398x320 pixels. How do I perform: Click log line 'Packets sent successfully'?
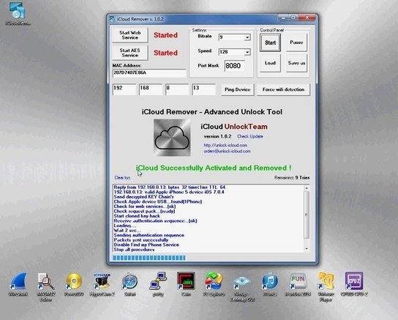[141, 240]
